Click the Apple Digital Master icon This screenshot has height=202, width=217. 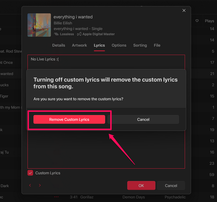tap(79, 34)
